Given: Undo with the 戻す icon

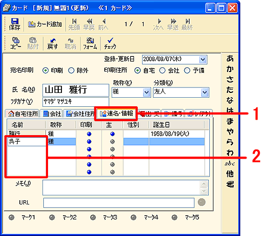Looking at the screenshot, I should tap(52, 43).
